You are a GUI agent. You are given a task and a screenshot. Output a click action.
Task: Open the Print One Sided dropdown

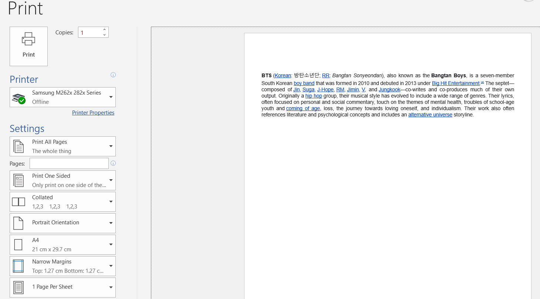(x=63, y=180)
